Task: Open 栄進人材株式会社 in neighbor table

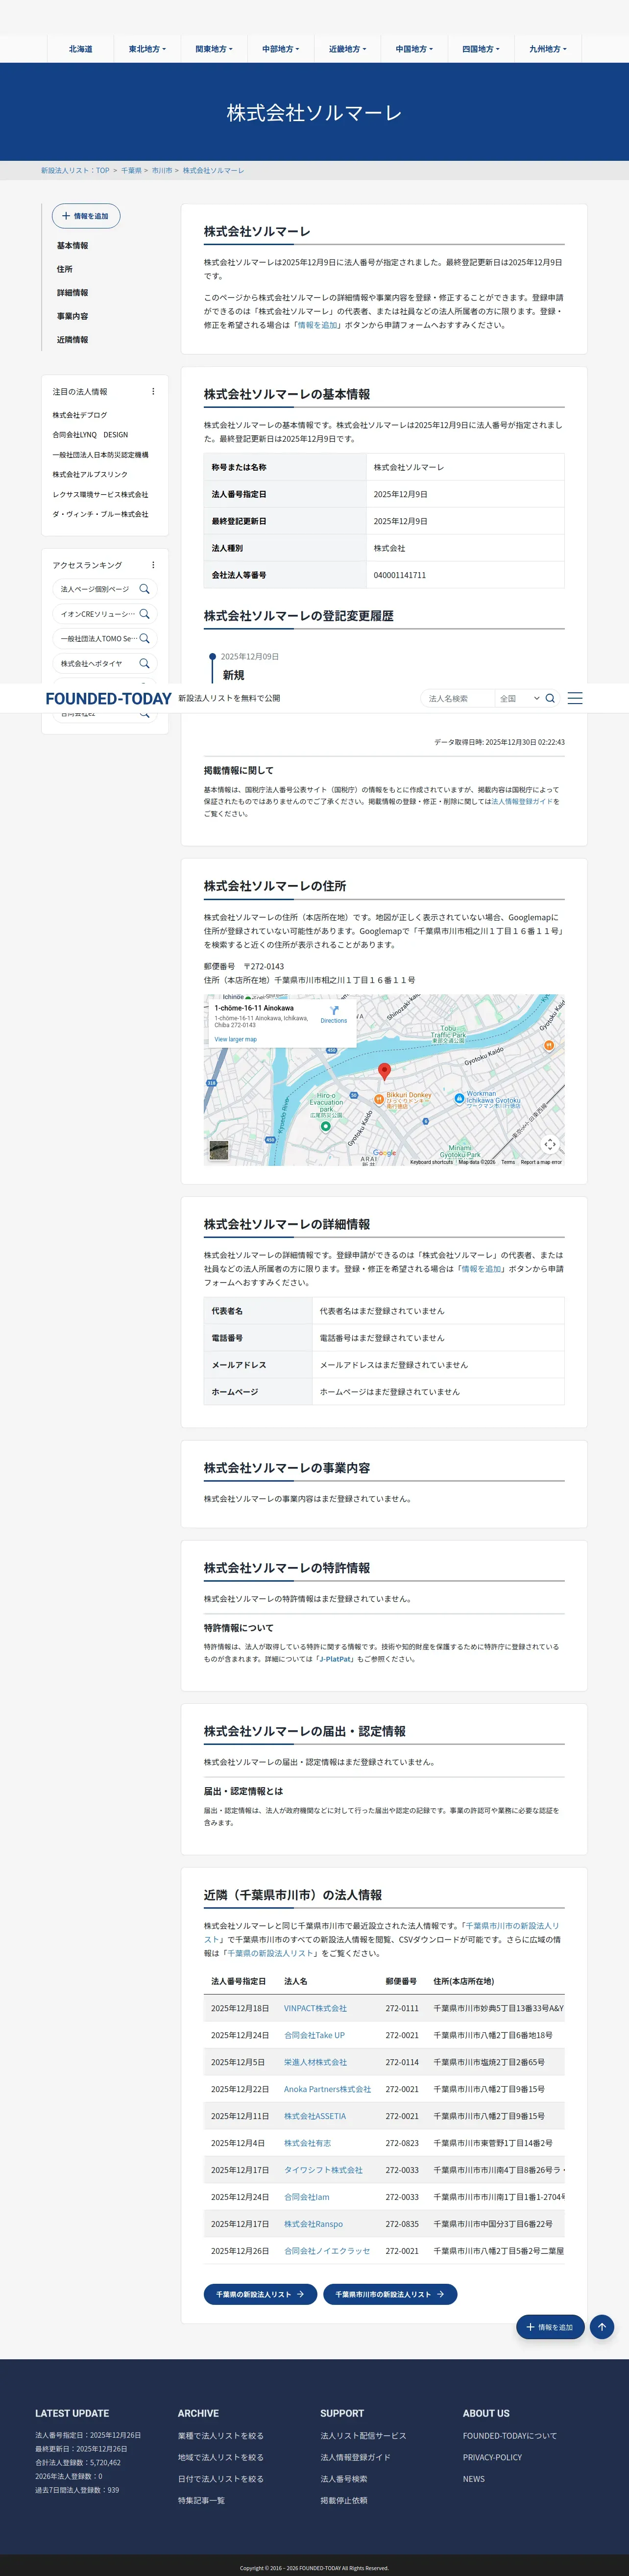Action: (315, 2062)
